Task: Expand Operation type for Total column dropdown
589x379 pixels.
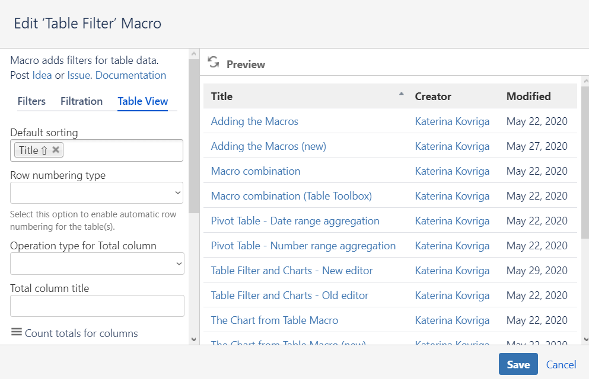Action: point(97,264)
